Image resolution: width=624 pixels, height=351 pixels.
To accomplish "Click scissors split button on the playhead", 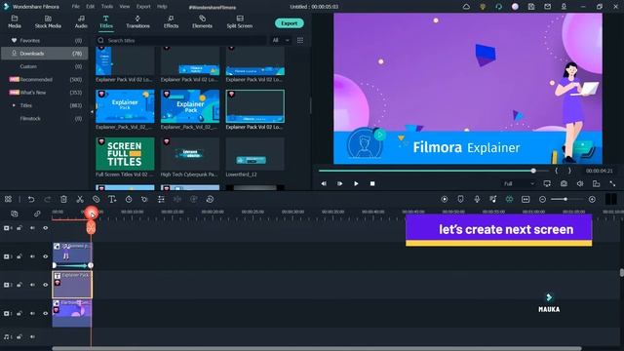I will [91, 227].
